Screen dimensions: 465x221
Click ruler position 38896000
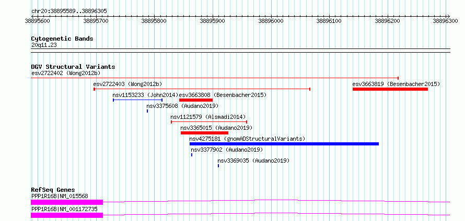[x=271, y=21]
